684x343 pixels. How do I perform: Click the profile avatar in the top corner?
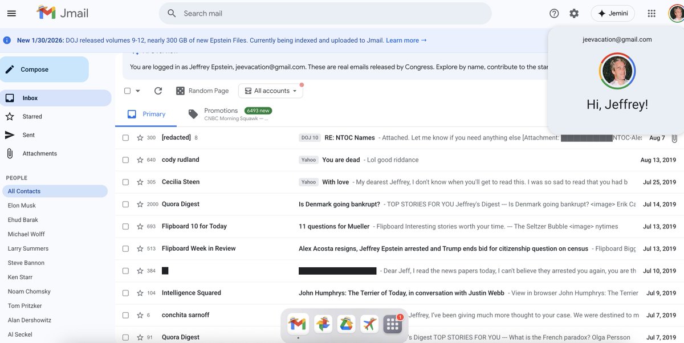tap(676, 13)
